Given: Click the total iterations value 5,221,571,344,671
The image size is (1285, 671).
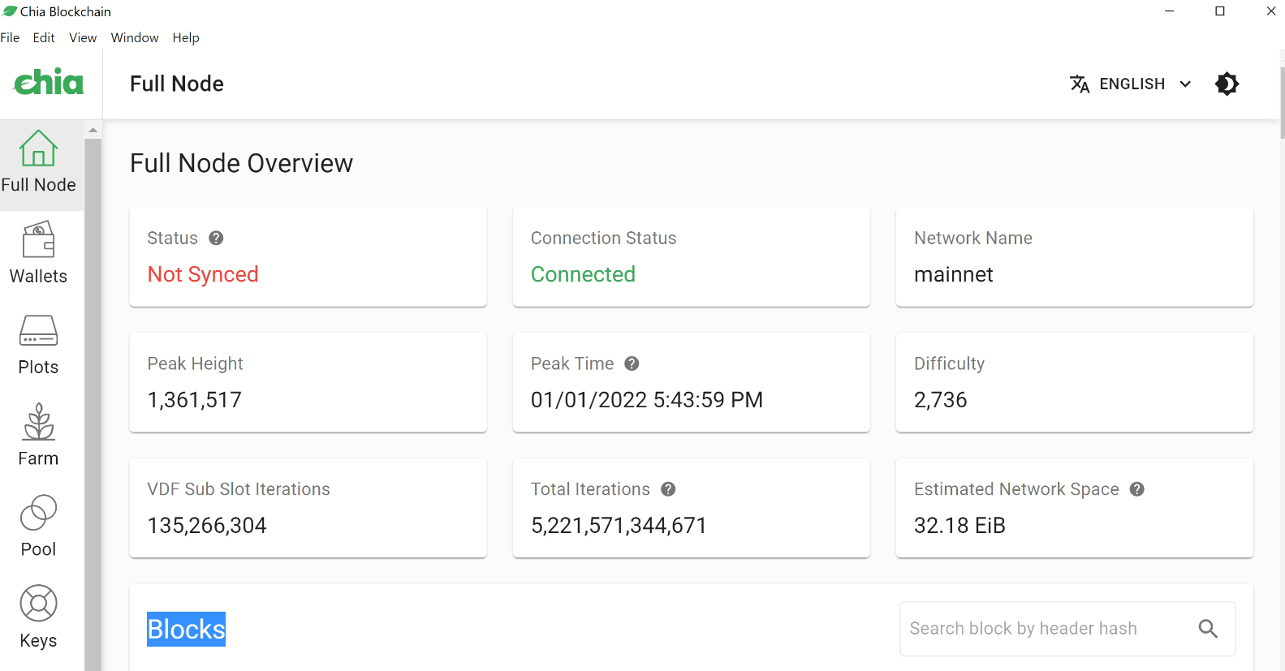Looking at the screenshot, I should tap(619, 526).
